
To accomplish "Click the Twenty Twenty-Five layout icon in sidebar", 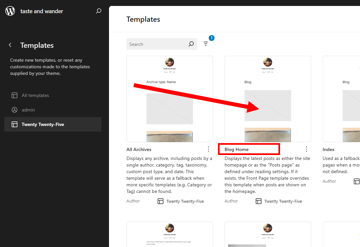I will pyautogui.click(x=15, y=124).
